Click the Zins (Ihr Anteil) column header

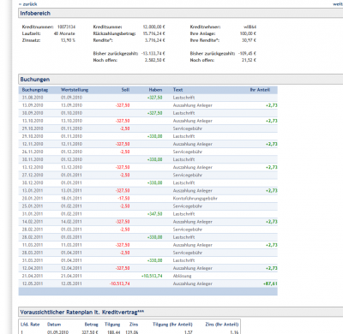point(222,325)
